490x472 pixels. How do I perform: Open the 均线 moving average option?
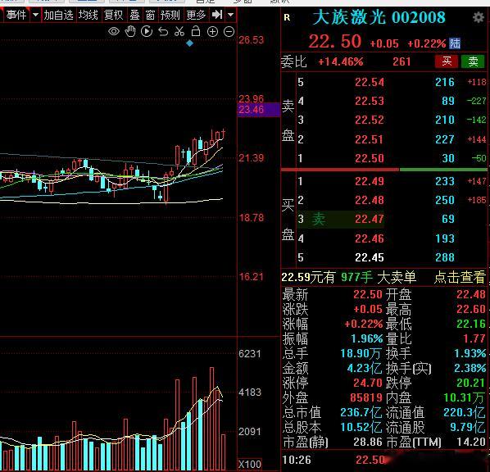coord(88,15)
